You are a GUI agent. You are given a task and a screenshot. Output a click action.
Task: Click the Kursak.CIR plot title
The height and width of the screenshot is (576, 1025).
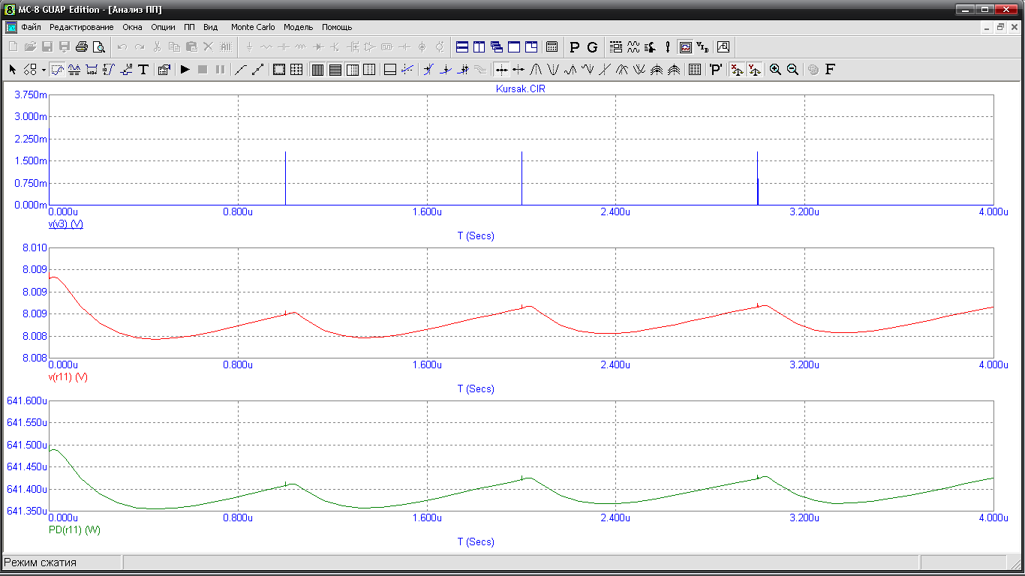(520, 88)
